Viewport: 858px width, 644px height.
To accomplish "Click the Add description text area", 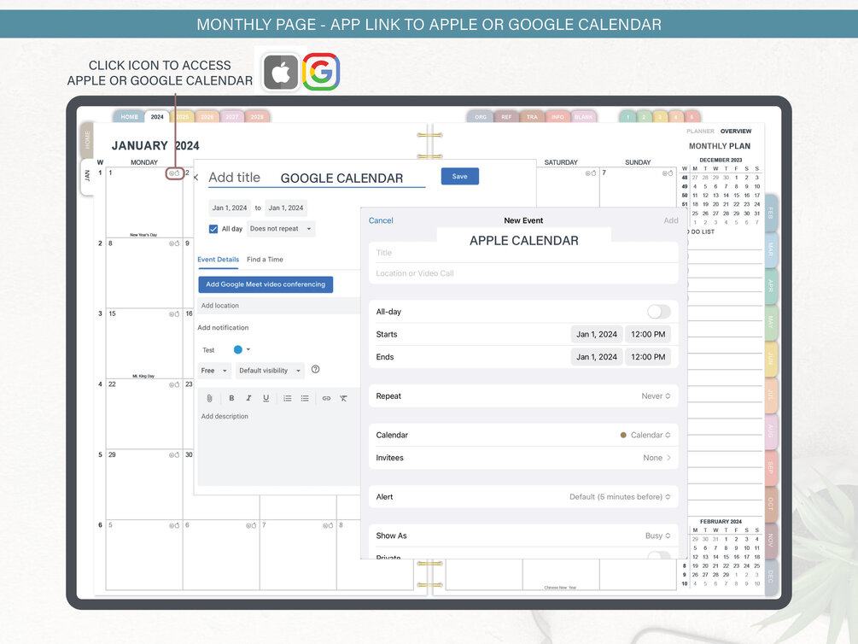I will 278,447.
